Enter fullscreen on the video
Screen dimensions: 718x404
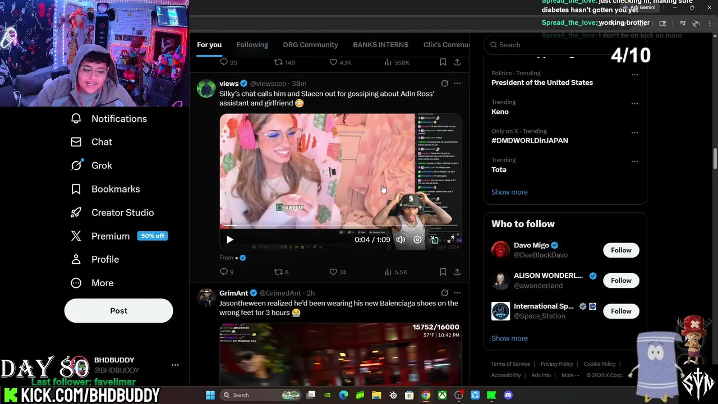451,240
